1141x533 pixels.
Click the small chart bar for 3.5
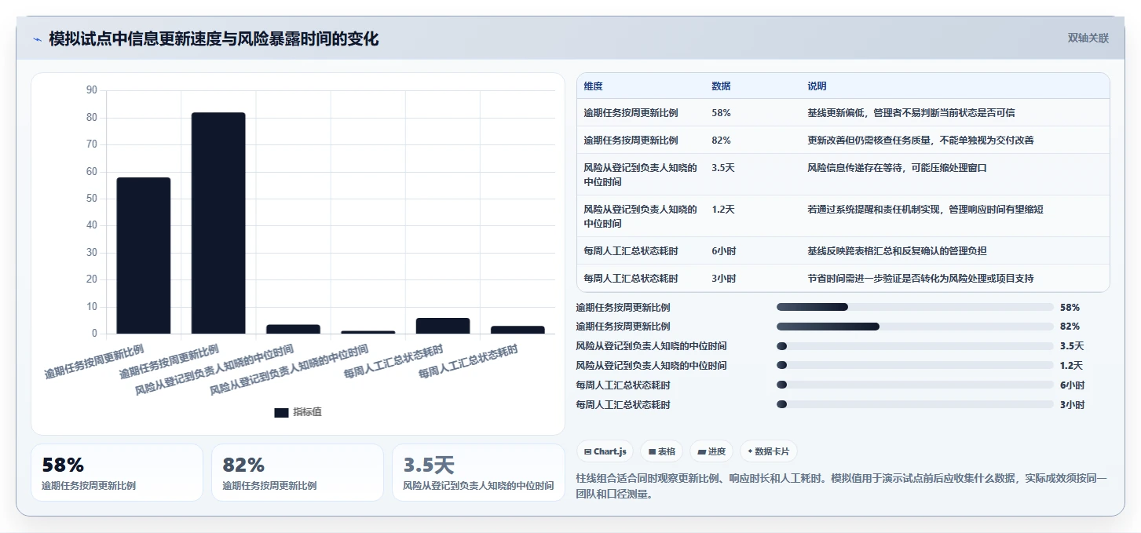point(293,329)
